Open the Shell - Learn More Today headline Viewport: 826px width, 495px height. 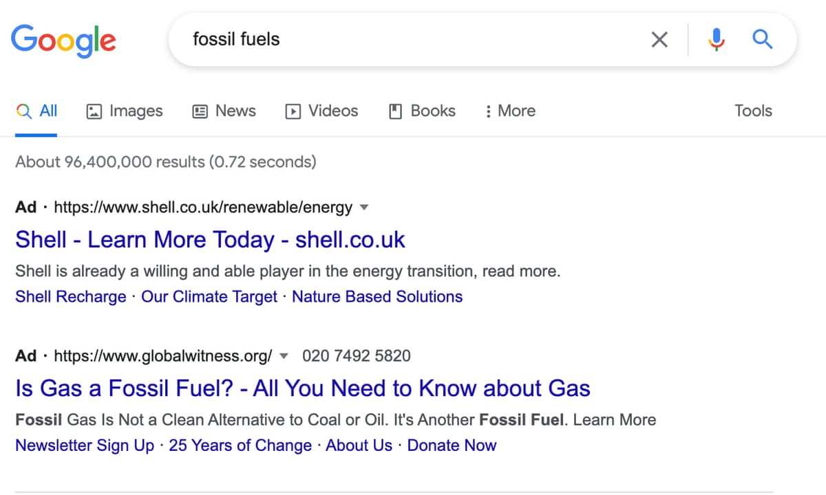[210, 239]
